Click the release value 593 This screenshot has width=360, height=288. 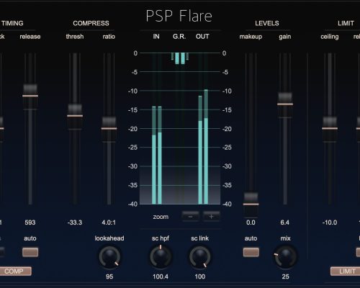pyautogui.click(x=30, y=222)
